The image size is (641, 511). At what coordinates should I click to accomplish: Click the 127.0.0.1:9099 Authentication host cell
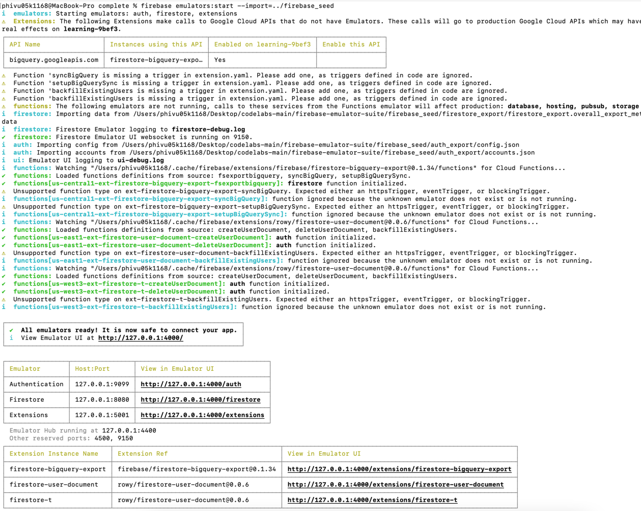[x=102, y=384]
